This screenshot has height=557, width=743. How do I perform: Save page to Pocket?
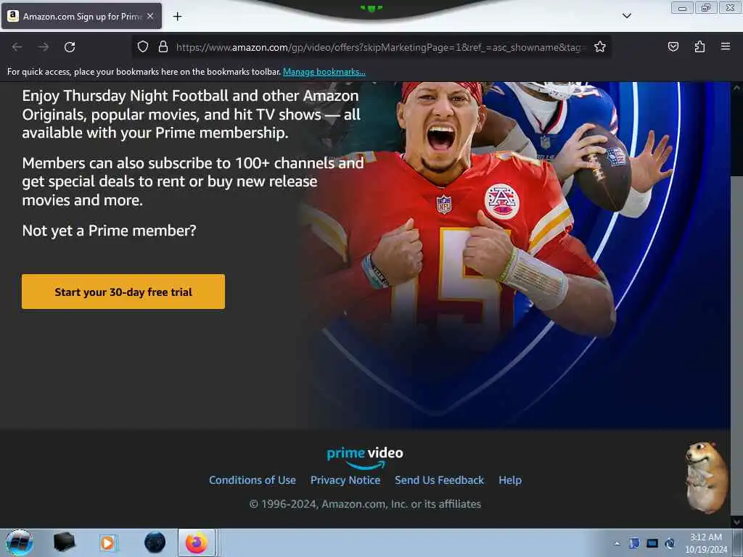(x=673, y=47)
